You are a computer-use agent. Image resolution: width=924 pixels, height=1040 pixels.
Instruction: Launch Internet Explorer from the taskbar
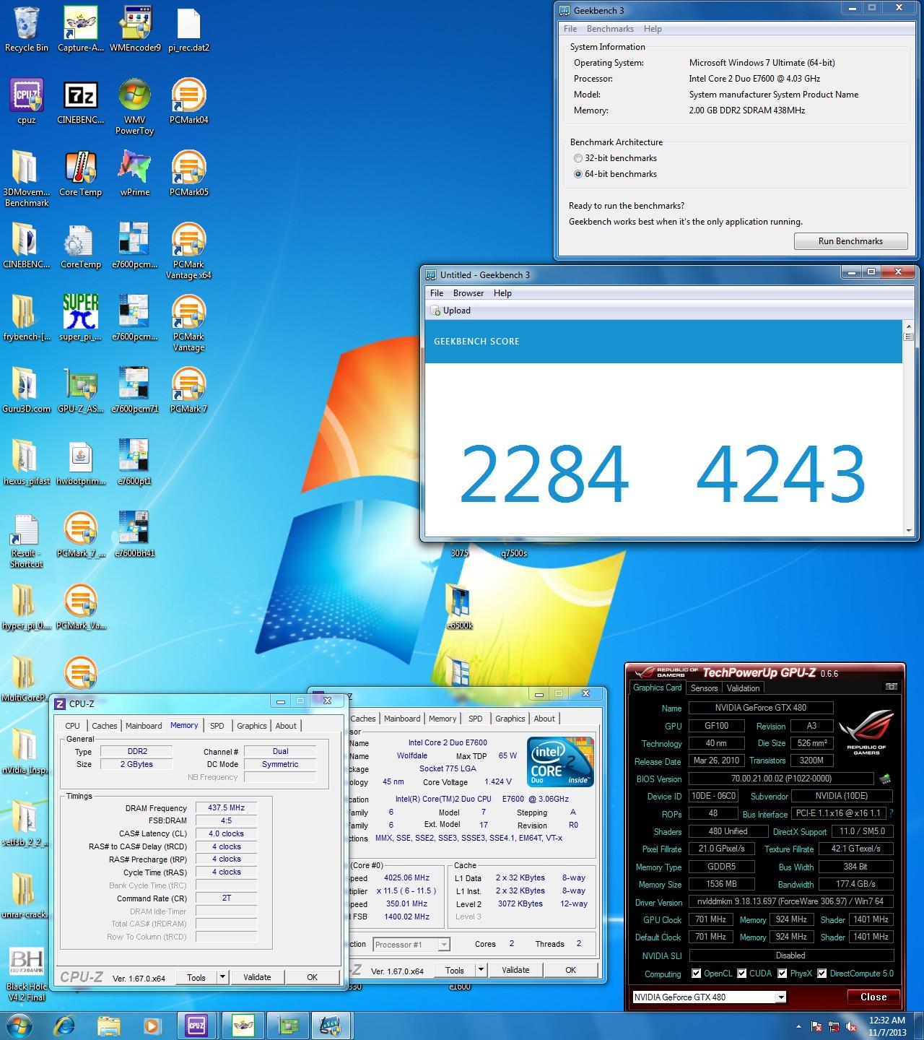(x=66, y=1025)
